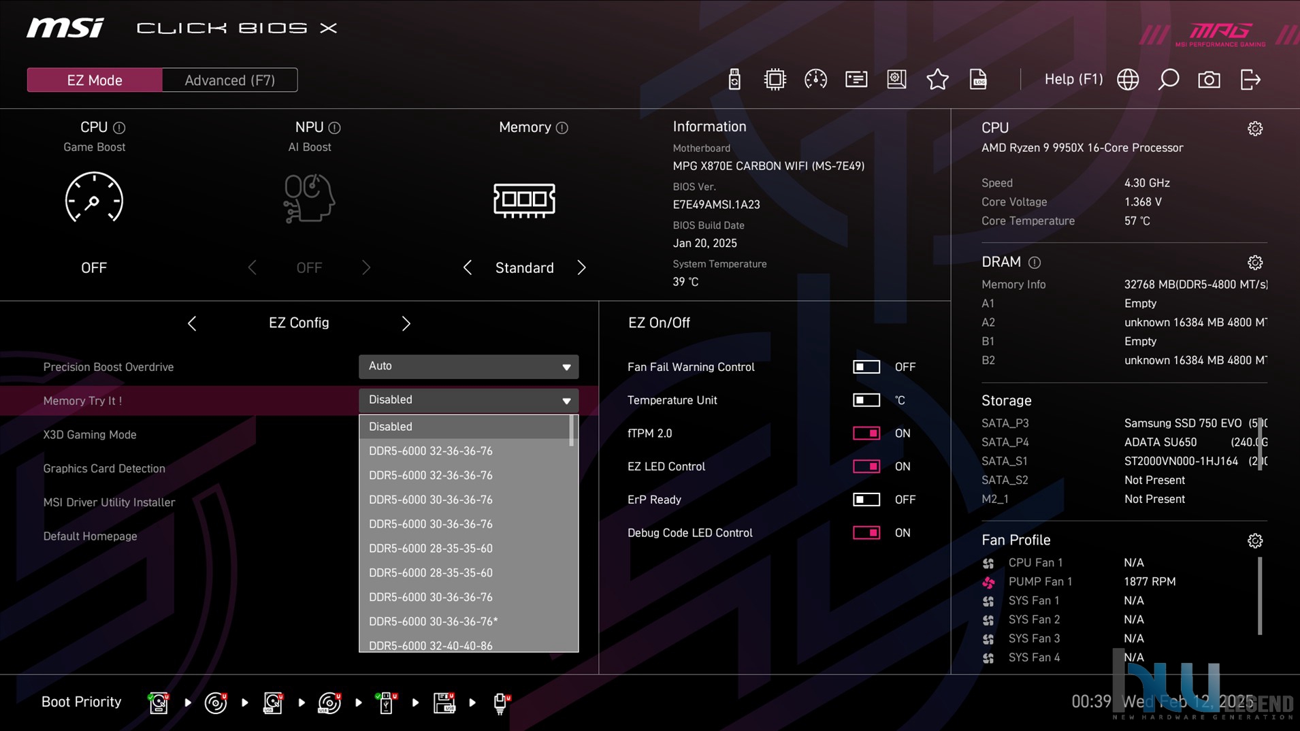Go to previous EZ Config page

tap(192, 323)
